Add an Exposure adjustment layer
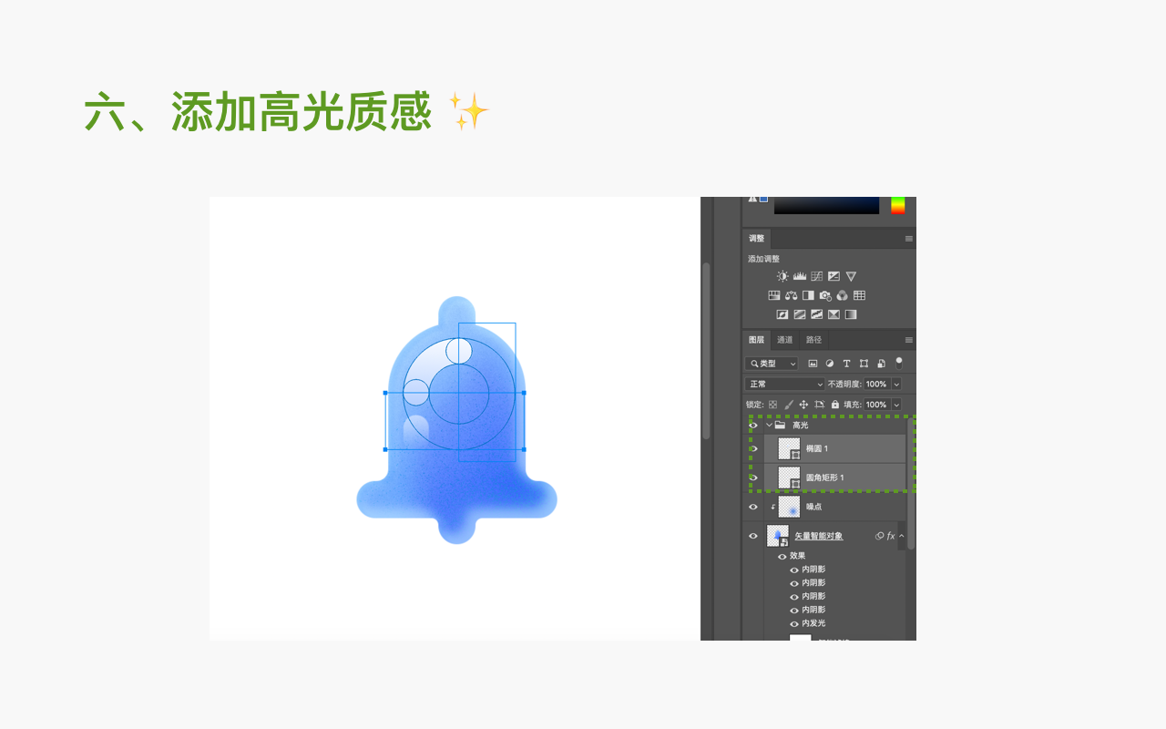The image size is (1166, 729). [x=834, y=276]
